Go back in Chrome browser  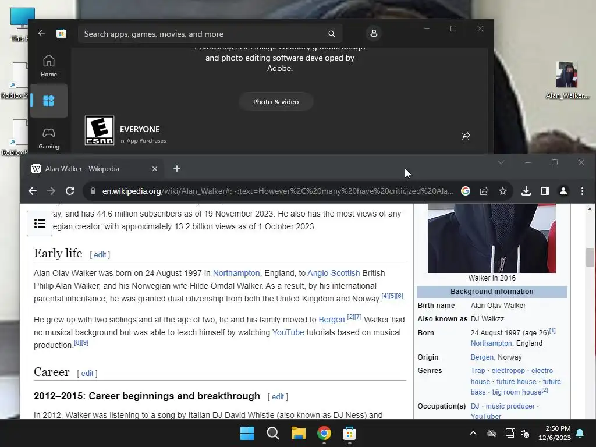tap(33, 191)
